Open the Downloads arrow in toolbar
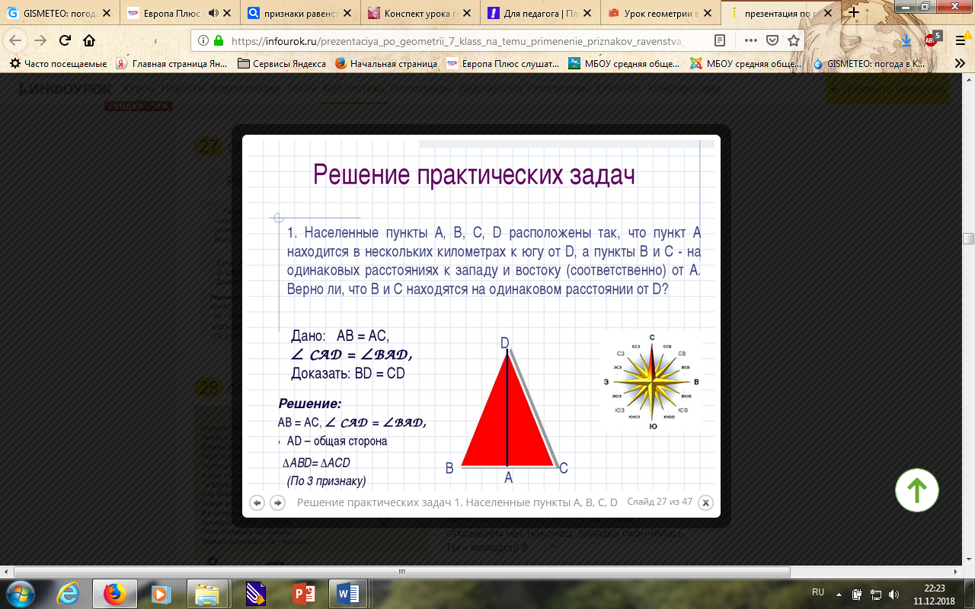The width and height of the screenshot is (975, 609). [x=906, y=40]
